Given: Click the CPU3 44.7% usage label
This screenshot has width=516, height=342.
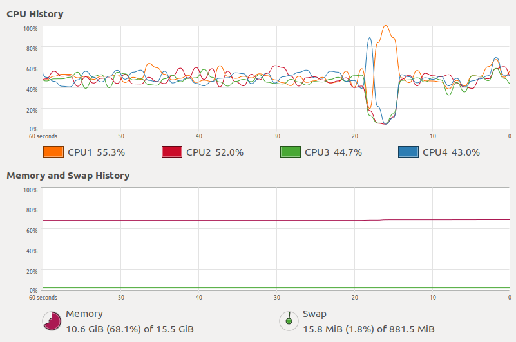Looking at the screenshot, I should pos(333,153).
